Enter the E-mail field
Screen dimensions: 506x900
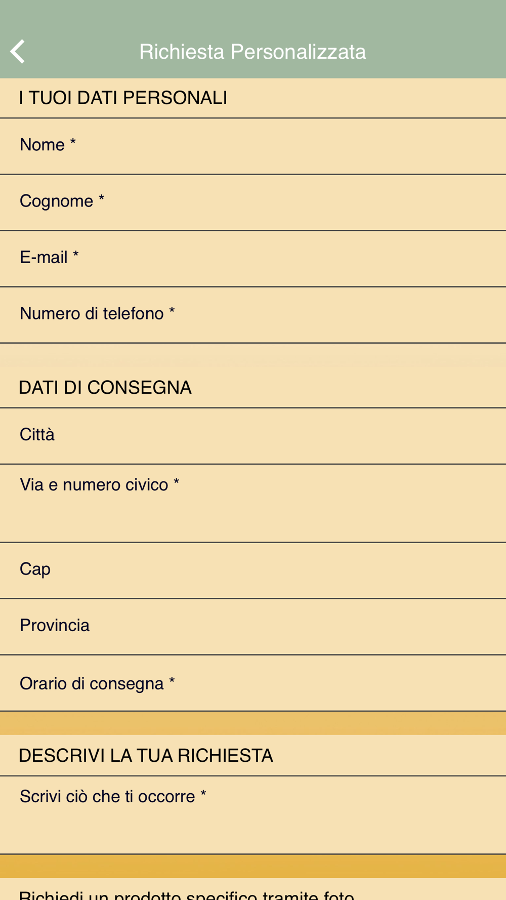[253, 258]
